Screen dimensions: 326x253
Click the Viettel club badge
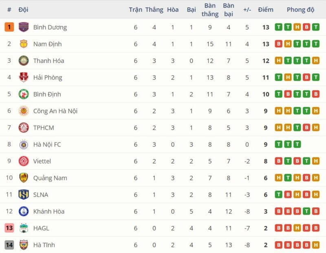24,161
